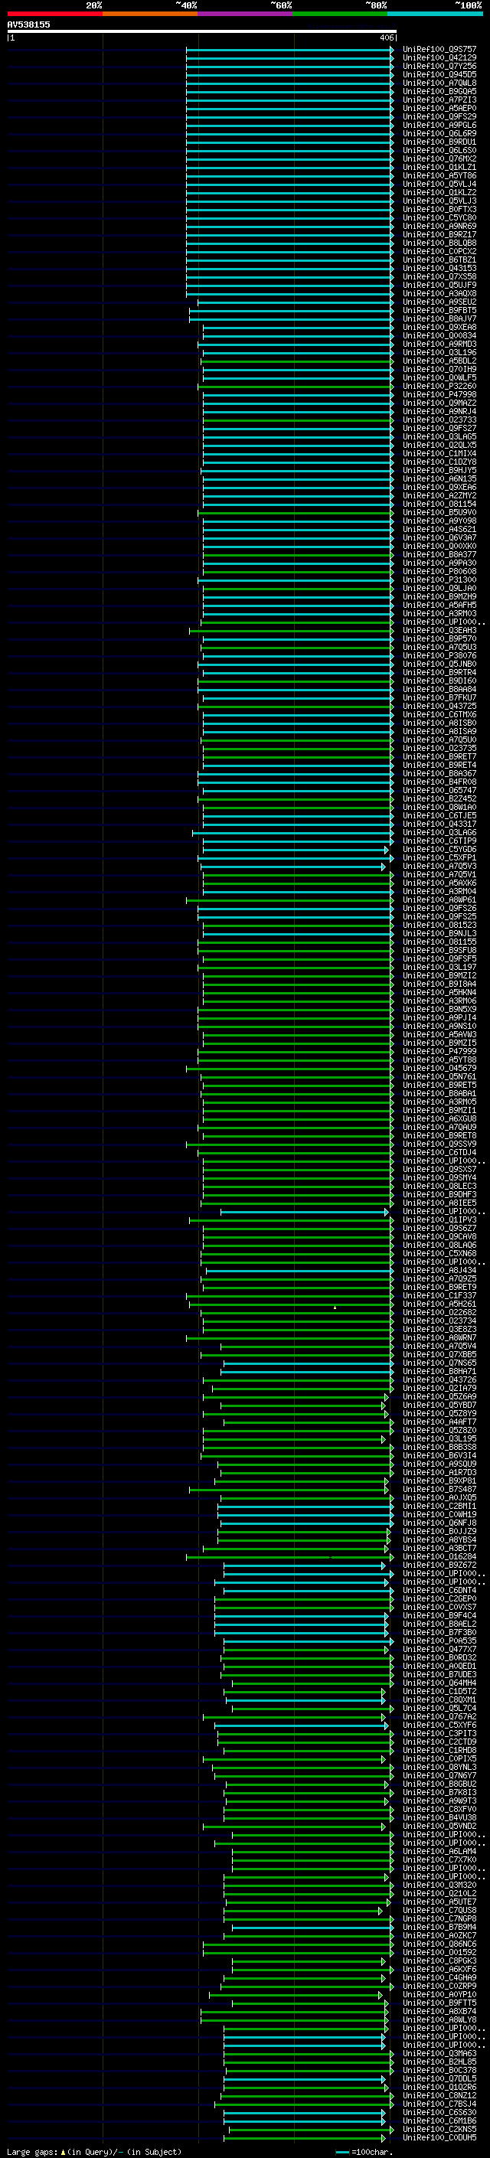490x2158 pixels.
Task: Click hit label UniRef100_A9PGL6
Action: point(439,125)
